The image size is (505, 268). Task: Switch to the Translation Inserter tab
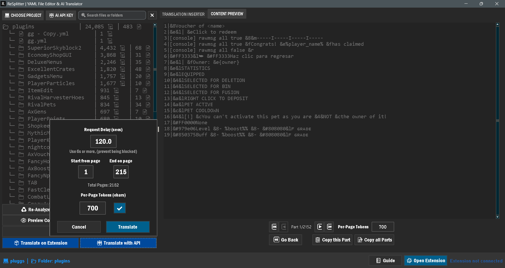click(183, 14)
